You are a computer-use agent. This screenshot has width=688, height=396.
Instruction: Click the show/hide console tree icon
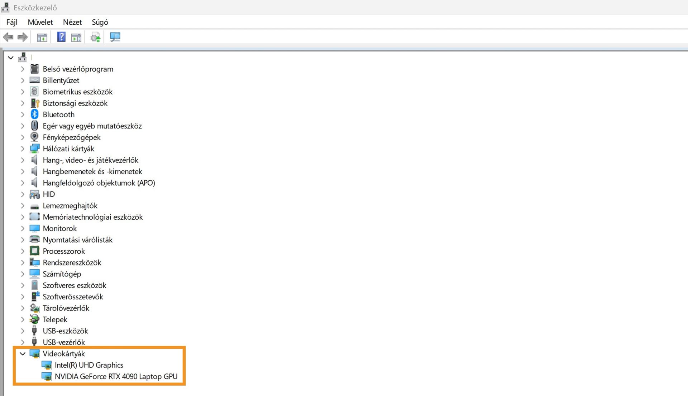(x=42, y=37)
